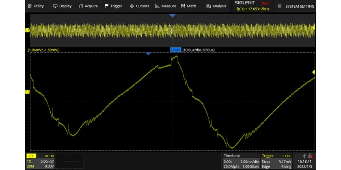The image size is (341, 170).
Task: Open the Math menu
Action: coord(188,6)
